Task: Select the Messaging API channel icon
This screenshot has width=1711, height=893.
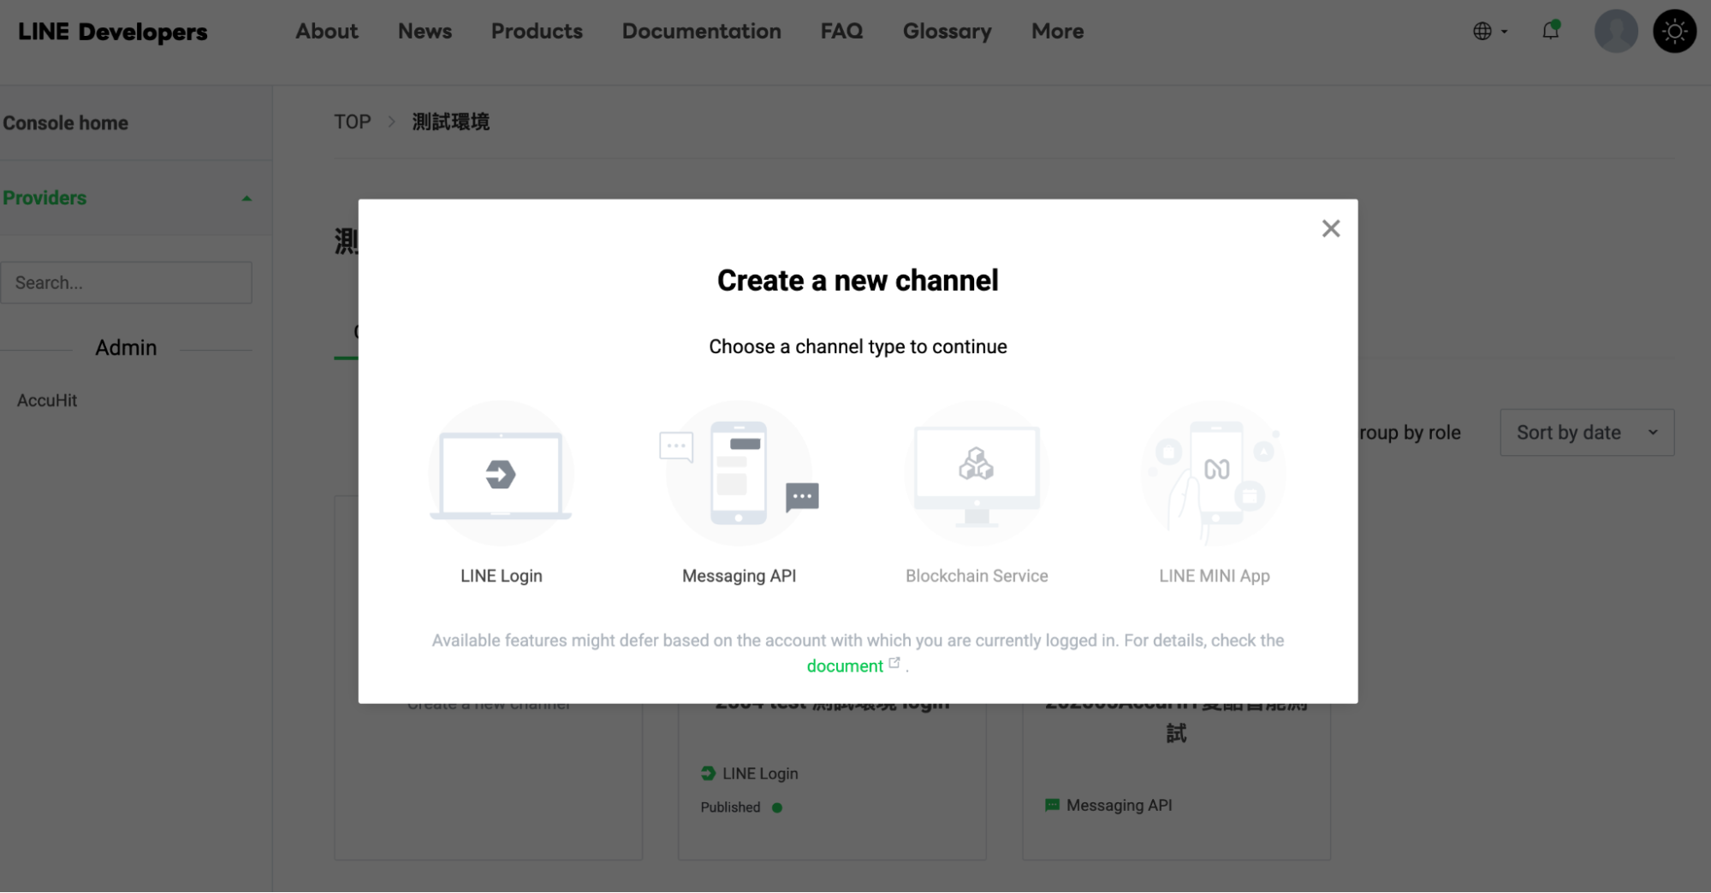Action: 739,473
